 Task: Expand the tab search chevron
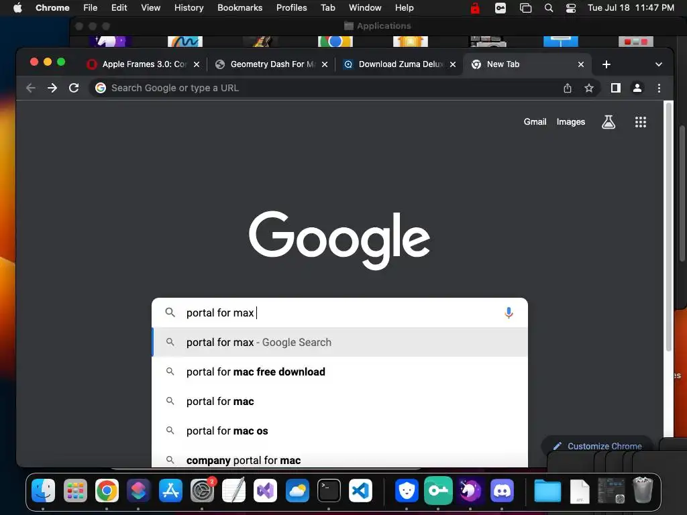659,64
